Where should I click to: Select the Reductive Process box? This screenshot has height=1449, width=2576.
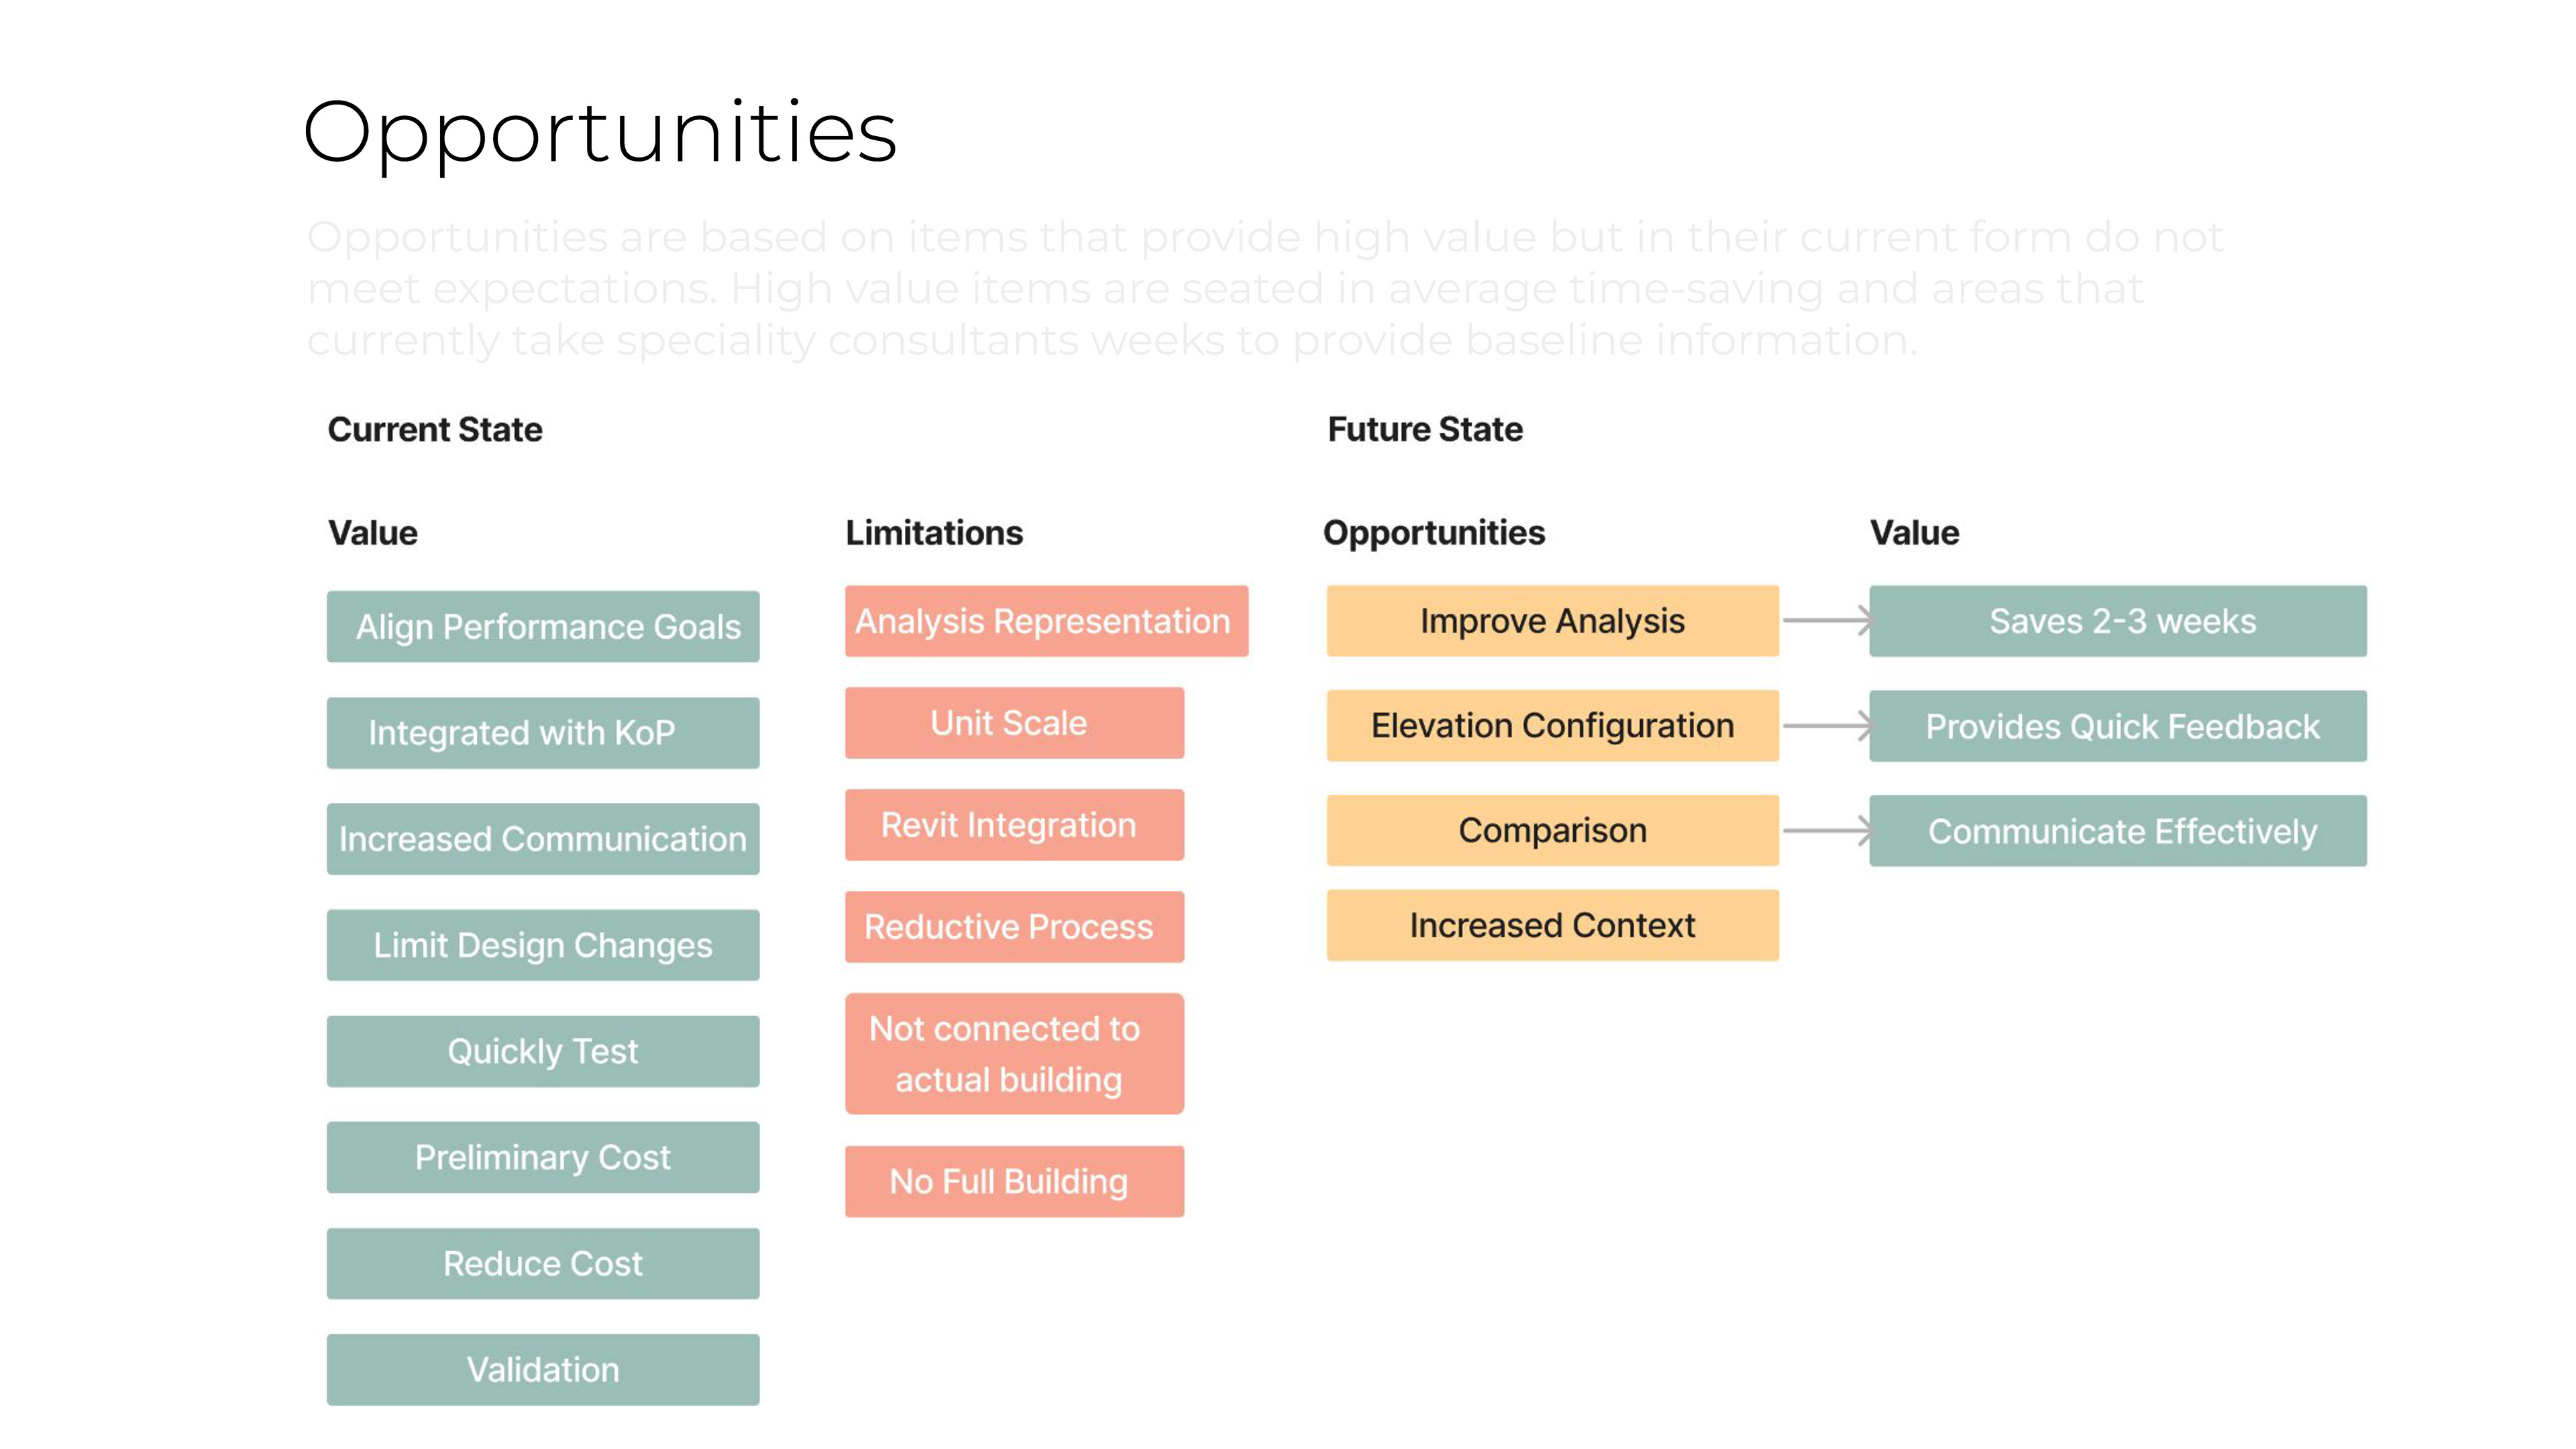pos(1014,926)
